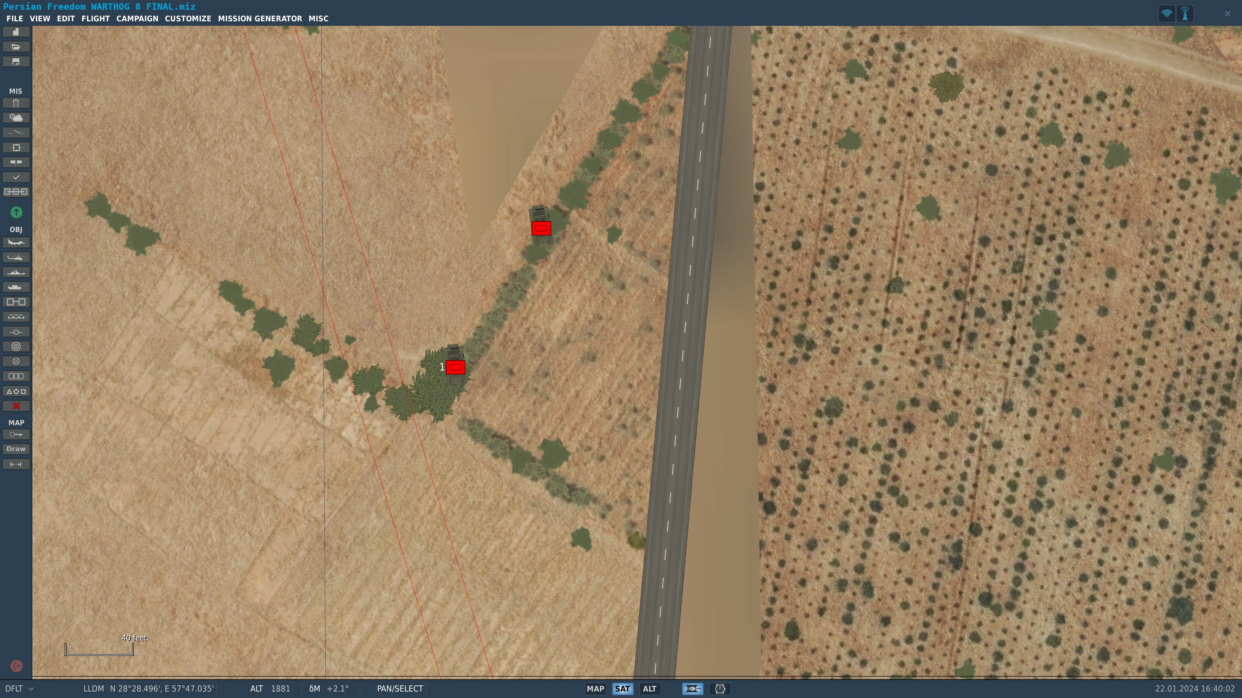Click the red X remove object tool
1242x698 pixels.
(x=16, y=406)
